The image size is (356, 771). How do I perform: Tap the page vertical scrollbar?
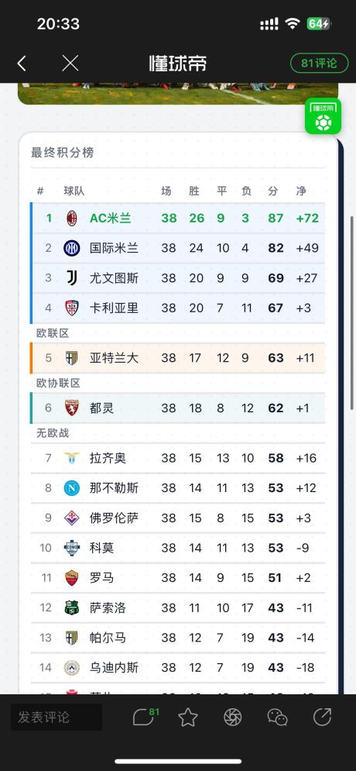pyautogui.click(x=352, y=312)
